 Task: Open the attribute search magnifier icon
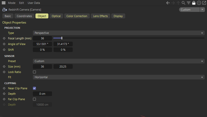tap(183, 3)
